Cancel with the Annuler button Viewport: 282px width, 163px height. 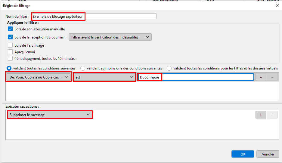(x=268, y=154)
